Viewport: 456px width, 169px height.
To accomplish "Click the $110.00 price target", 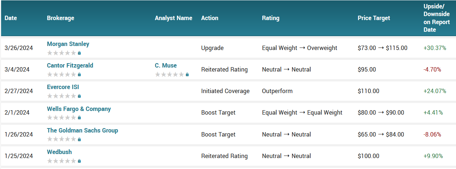I will click(x=368, y=91).
